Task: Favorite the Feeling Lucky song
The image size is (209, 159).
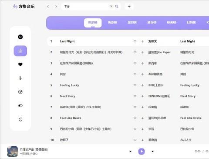Action: (x=135, y=85)
